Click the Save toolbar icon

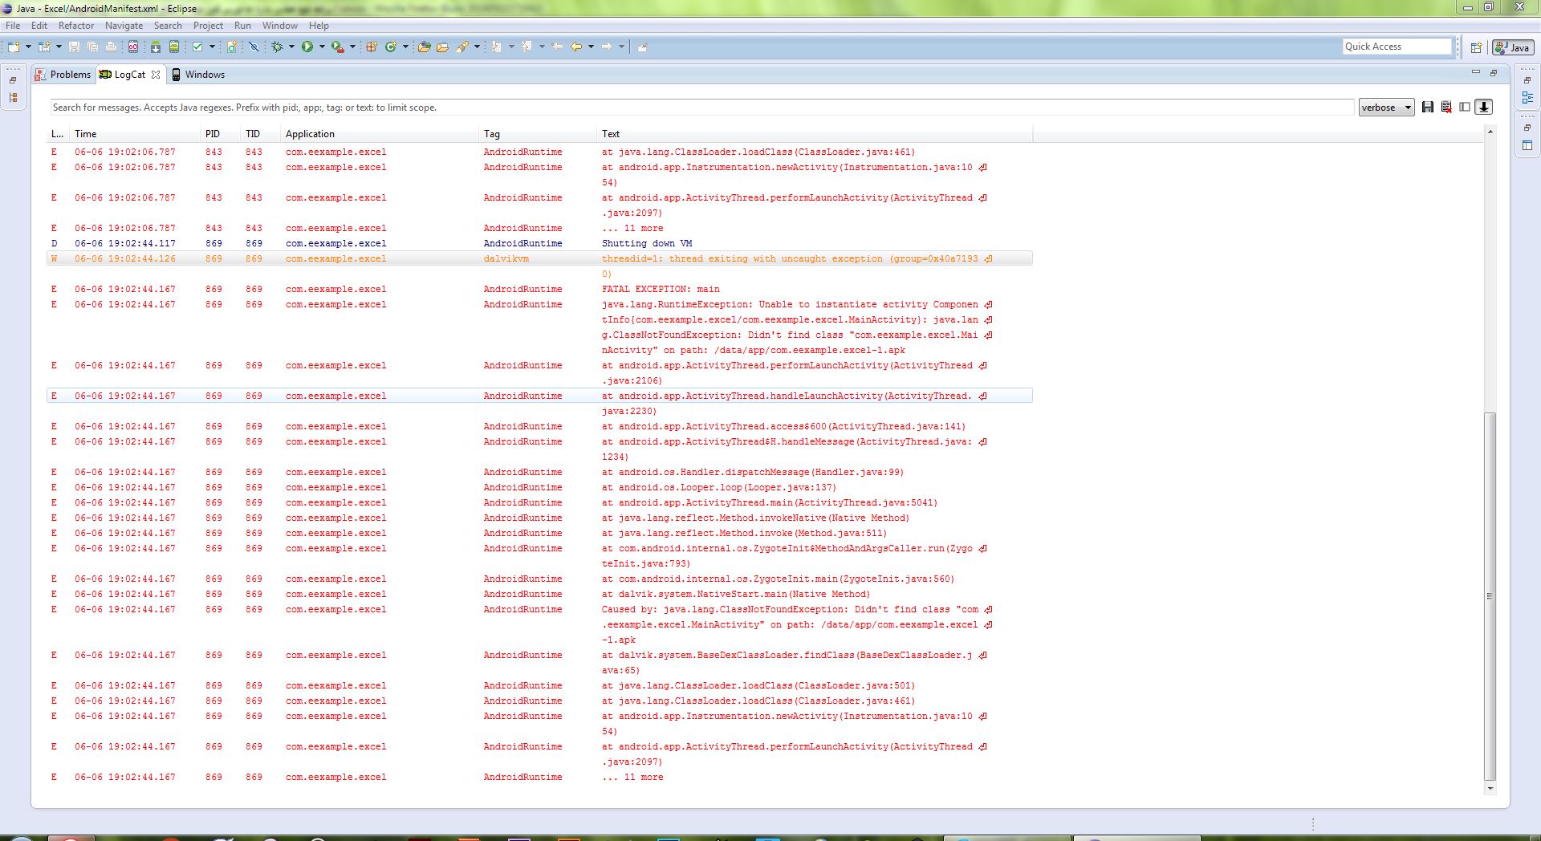coord(74,47)
